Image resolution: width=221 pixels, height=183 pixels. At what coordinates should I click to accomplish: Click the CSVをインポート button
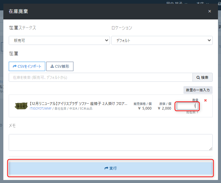27,66
